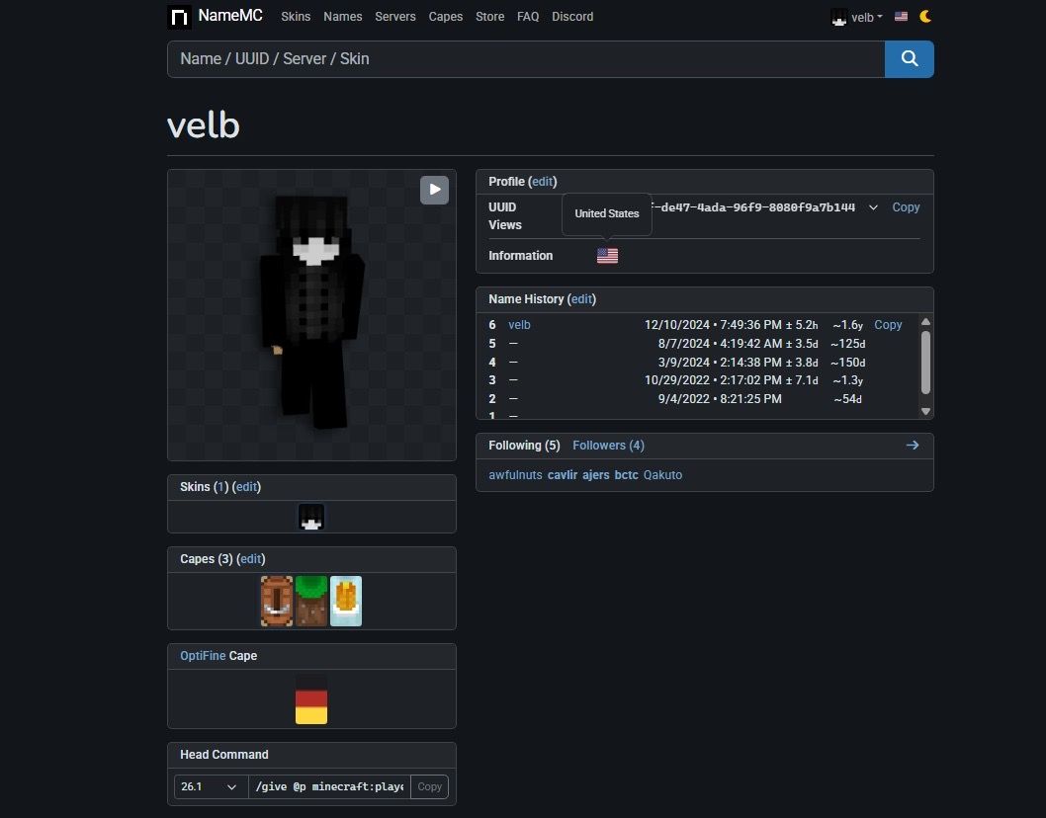Copy the head command

(430, 786)
